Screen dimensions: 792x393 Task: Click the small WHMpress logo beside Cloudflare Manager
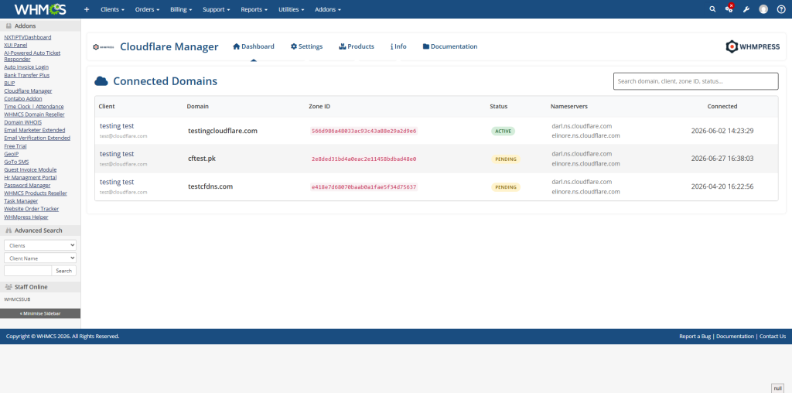[104, 46]
